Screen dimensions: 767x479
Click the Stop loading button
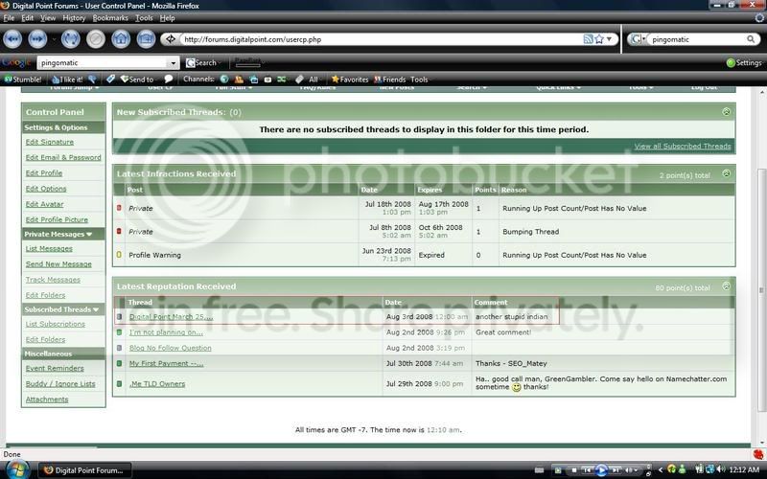tap(96, 39)
